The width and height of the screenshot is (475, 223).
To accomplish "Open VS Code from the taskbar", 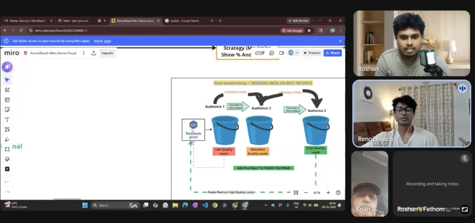I will click(x=205, y=205).
